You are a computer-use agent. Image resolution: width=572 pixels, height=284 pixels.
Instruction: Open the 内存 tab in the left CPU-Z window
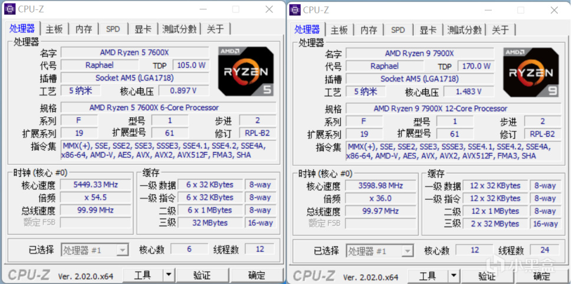(84, 29)
